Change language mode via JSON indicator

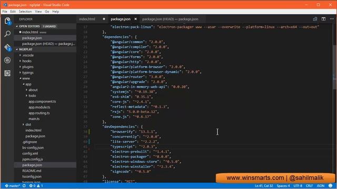pos(321,186)
